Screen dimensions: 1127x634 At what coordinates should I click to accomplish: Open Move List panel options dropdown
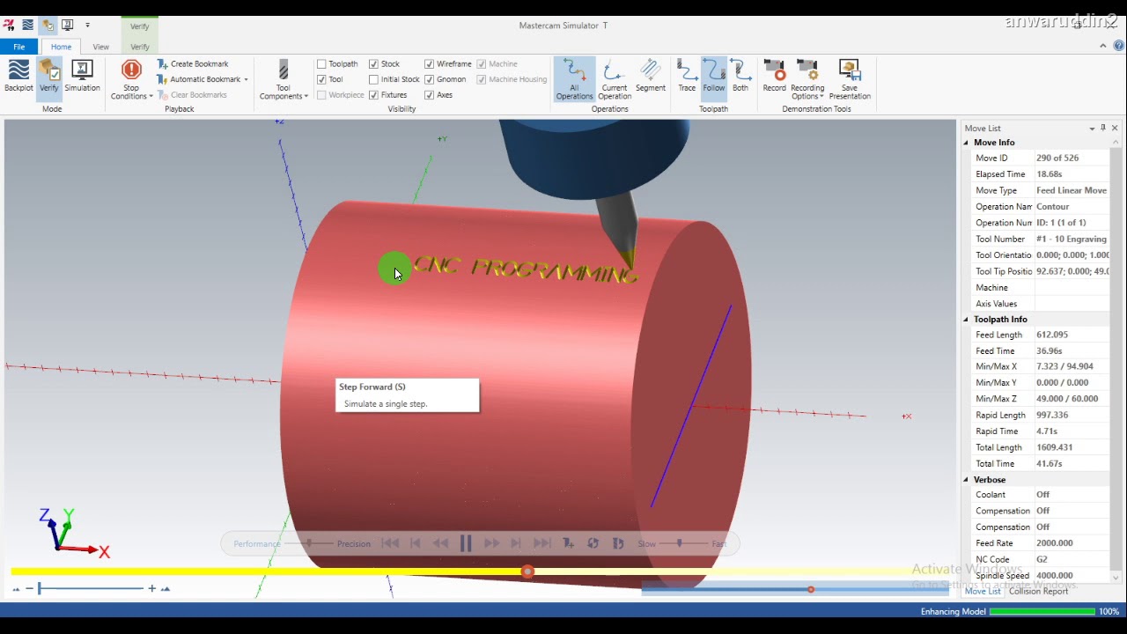click(x=1092, y=129)
